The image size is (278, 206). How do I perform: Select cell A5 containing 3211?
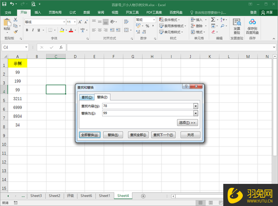coord(17,98)
